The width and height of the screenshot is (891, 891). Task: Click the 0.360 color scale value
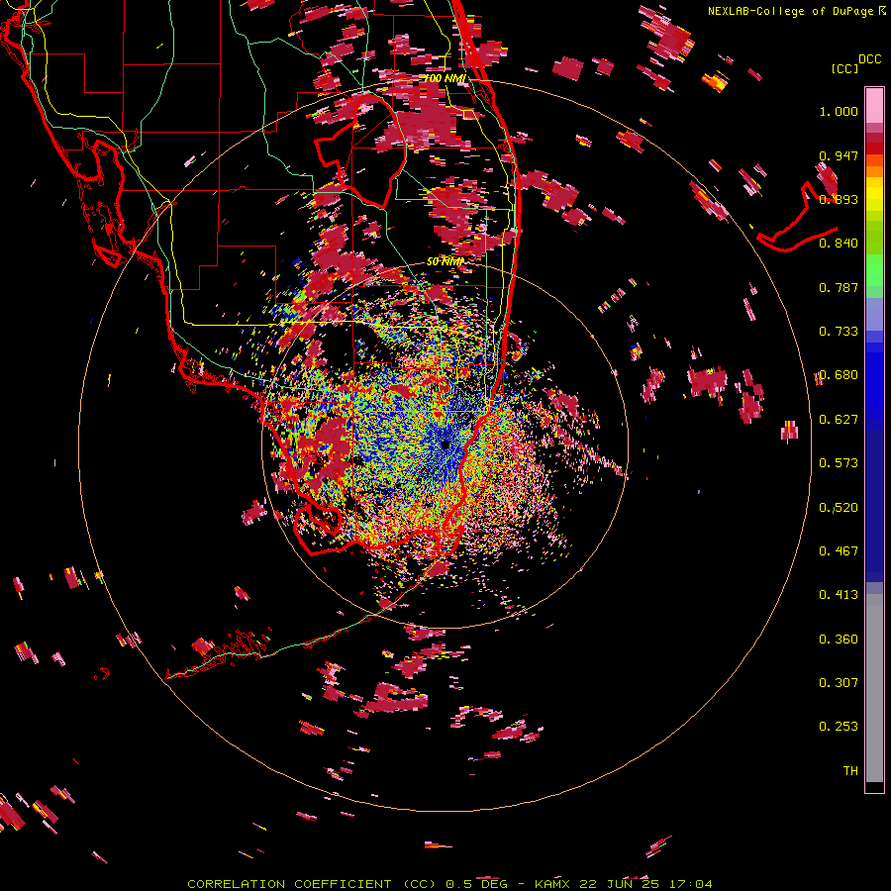[x=839, y=640]
